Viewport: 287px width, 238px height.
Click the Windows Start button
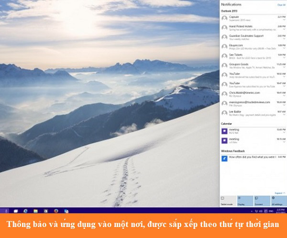(x=5, y=211)
